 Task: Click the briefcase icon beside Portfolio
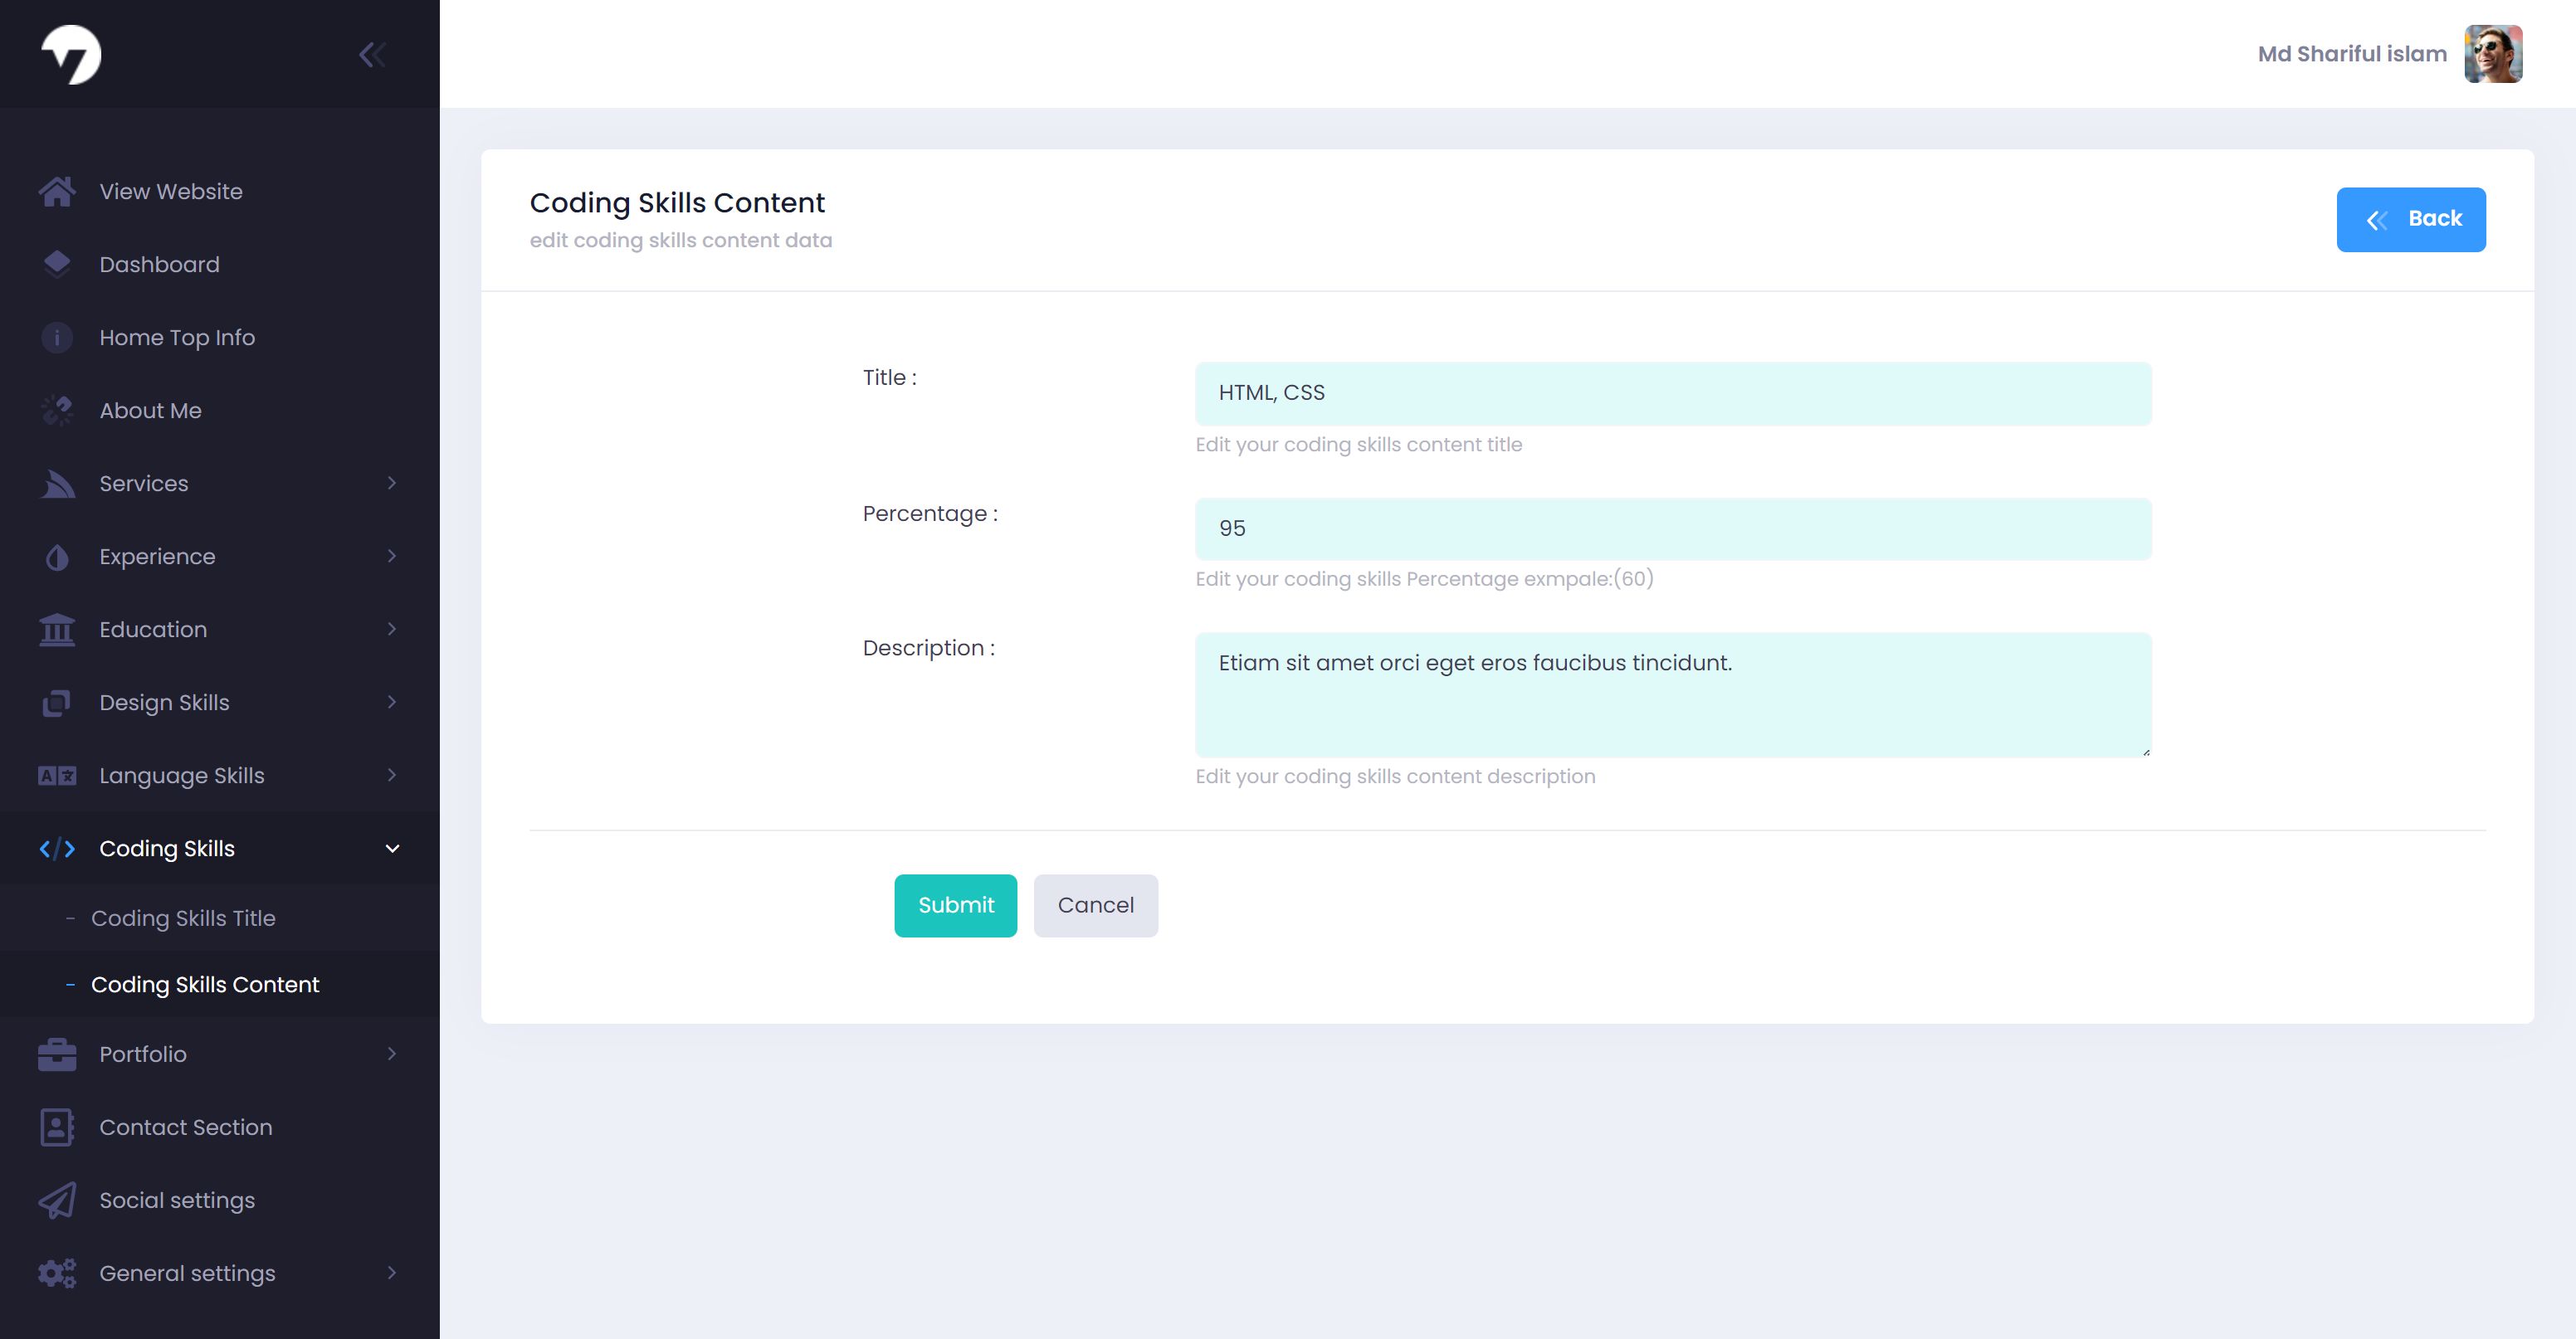(x=57, y=1054)
